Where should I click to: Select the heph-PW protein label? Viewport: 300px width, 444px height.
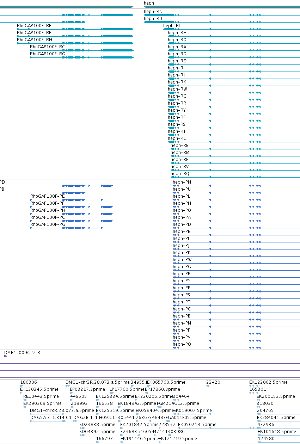point(182,260)
